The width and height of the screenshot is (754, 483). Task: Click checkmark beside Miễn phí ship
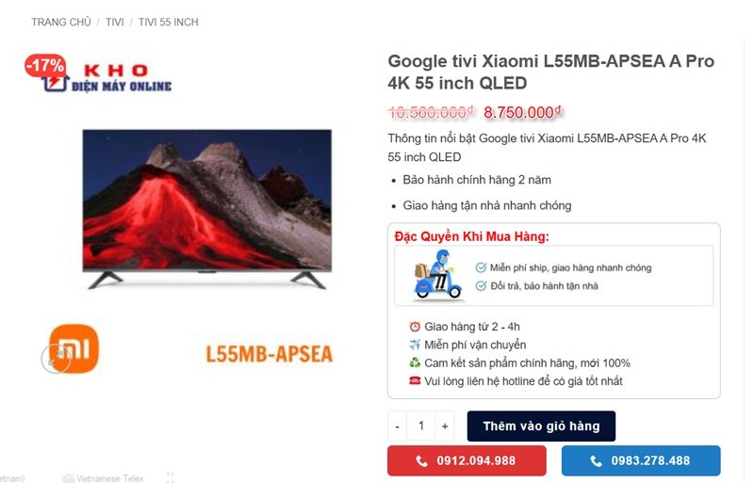click(x=481, y=267)
